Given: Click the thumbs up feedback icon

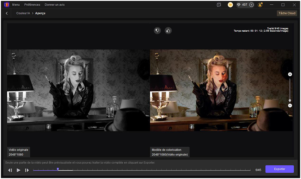Looking at the screenshot, I should [168, 31].
